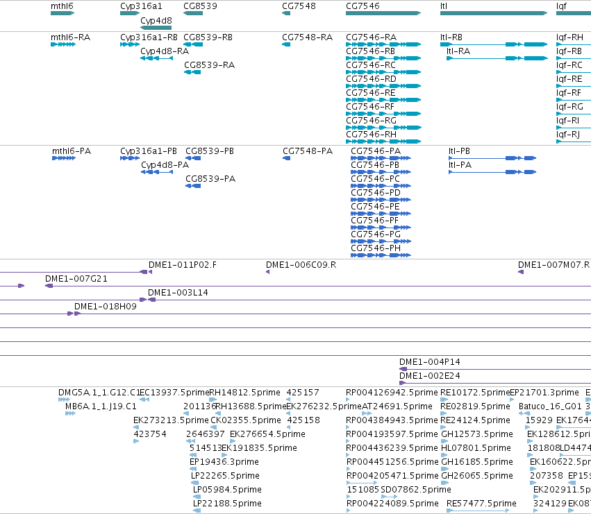Select the ltl-PB protein label
Viewport: 591px width, 514px height.
pos(460,151)
